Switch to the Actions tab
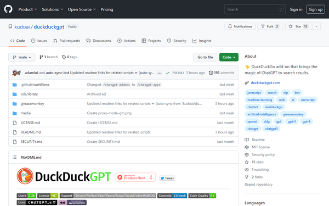This screenshot has width=329, height=206. point(127,41)
